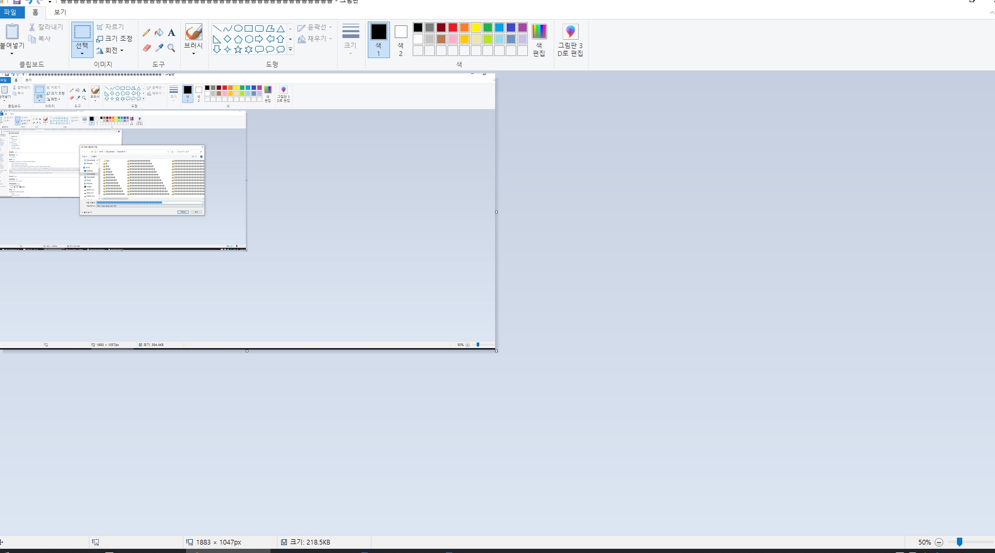Screen dimensions: 995x553
Task: Choose the Rounded rectangle shape
Action: pos(259,29)
